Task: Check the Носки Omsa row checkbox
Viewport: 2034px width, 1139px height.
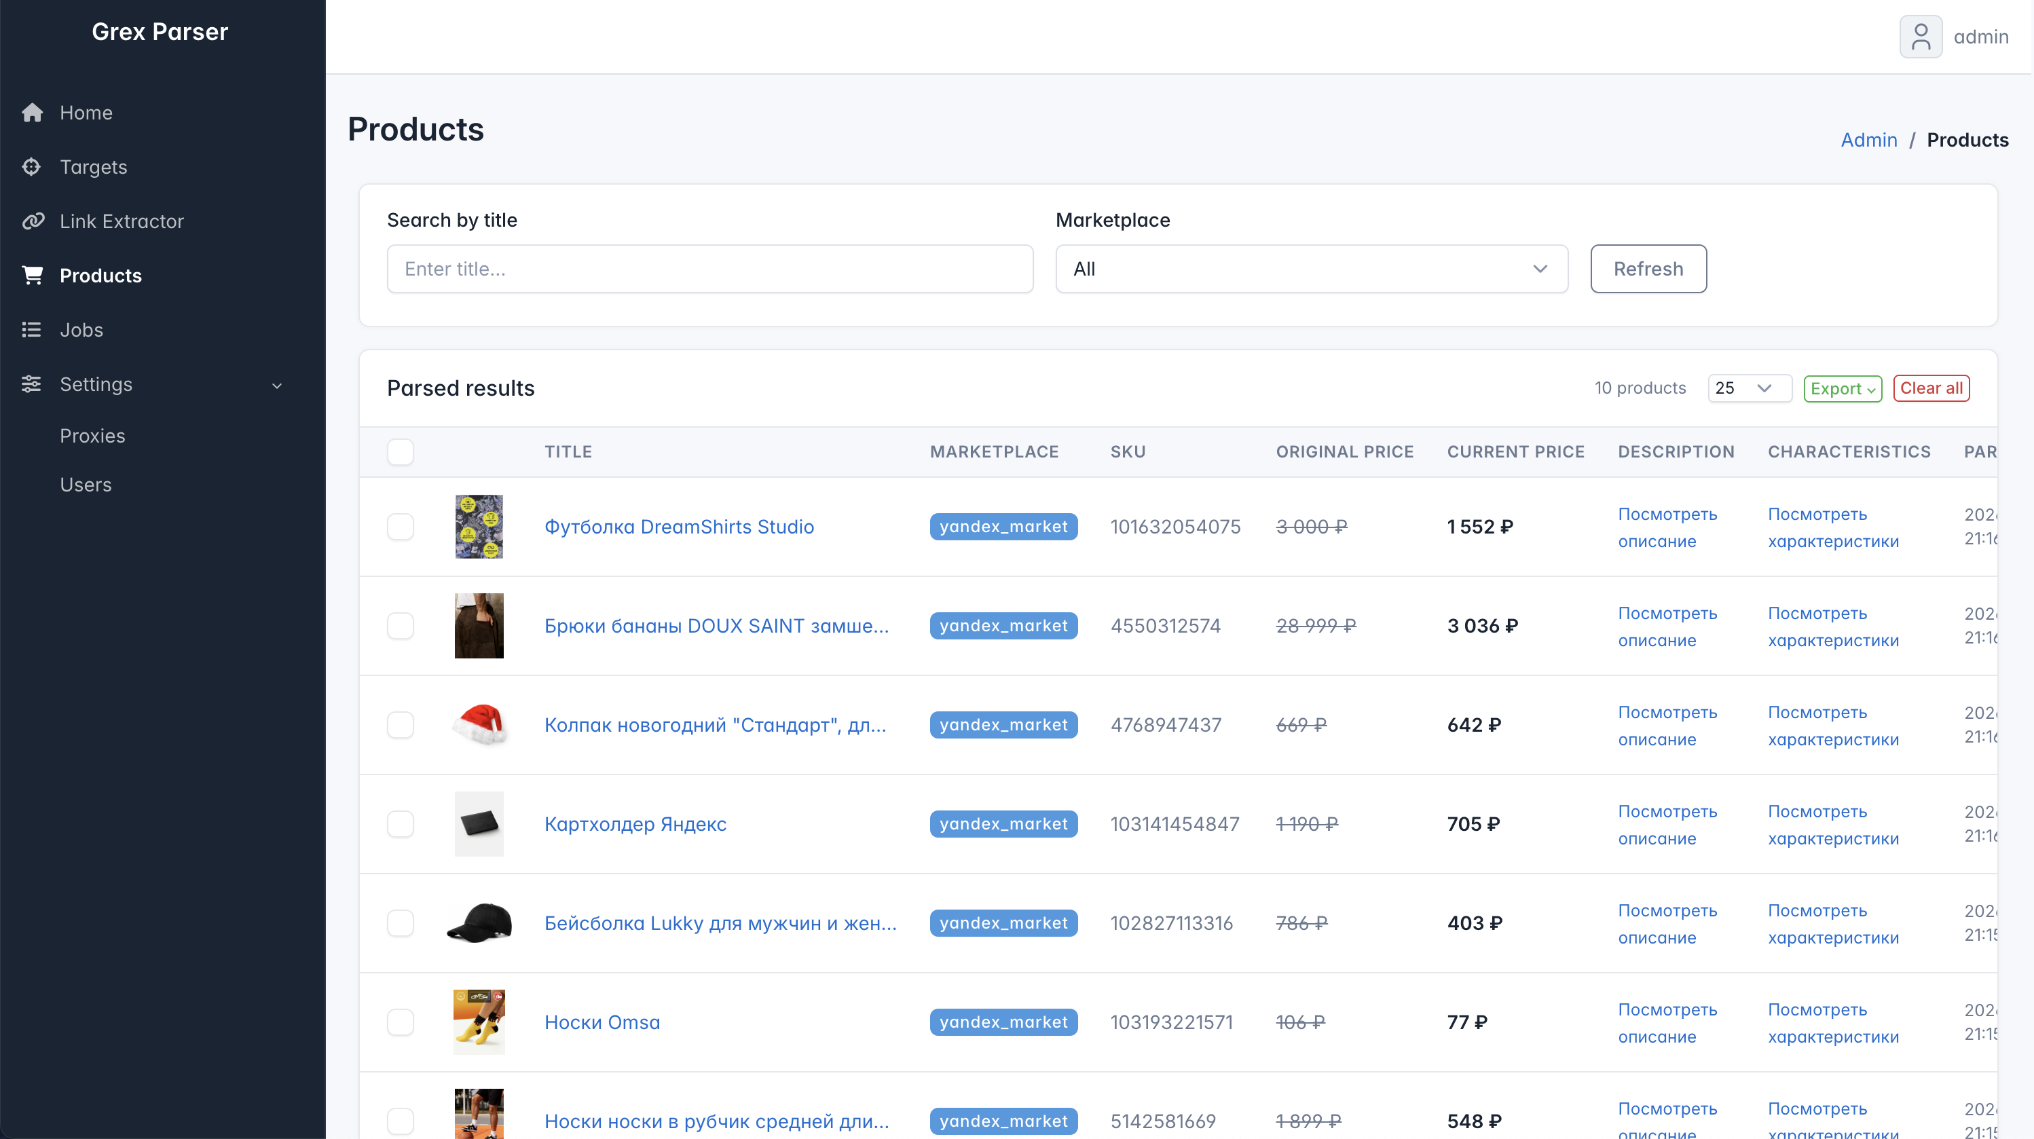Action: (401, 1022)
